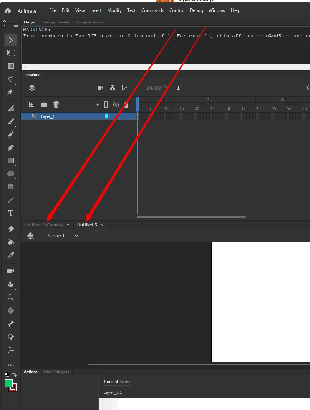The height and width of the screenshot is (410, 310).
Task: Select the 3D Translation axes tool
Action: 11,350
